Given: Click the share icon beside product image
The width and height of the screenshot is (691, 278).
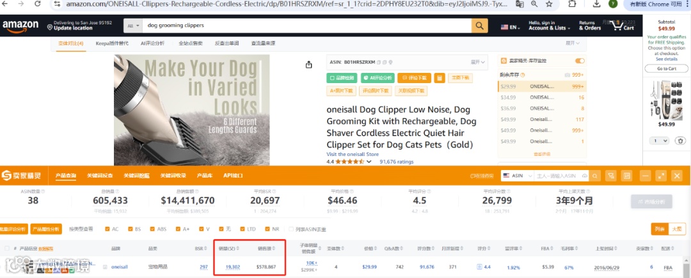Looking at the screenshot, I should 309,65.
